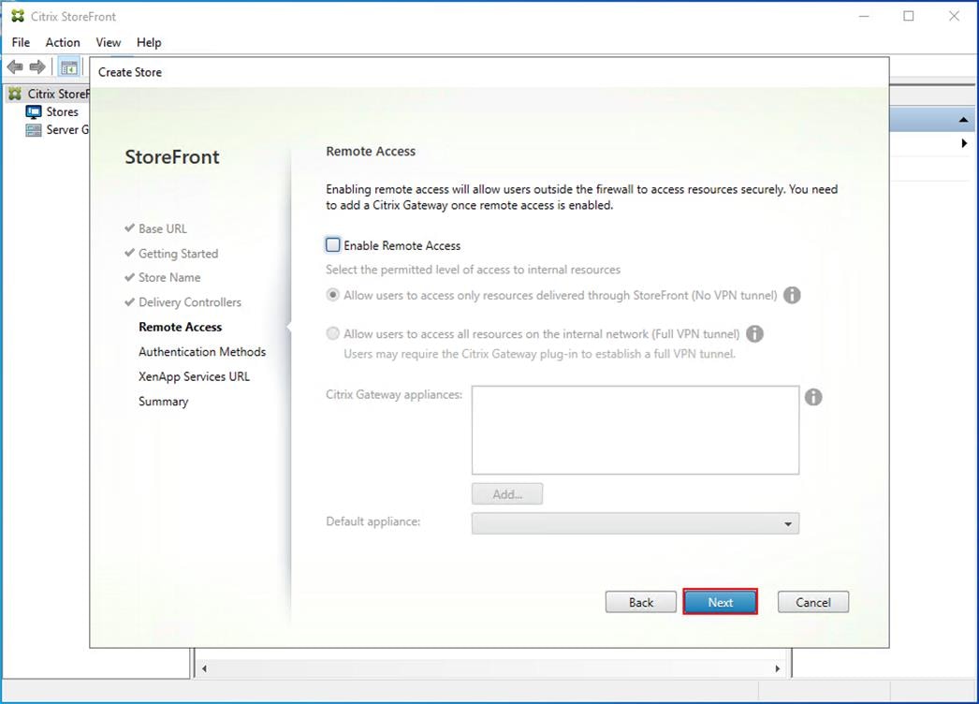
Task: Show info for Full VPN tunnel option
Action: [754, 333]
